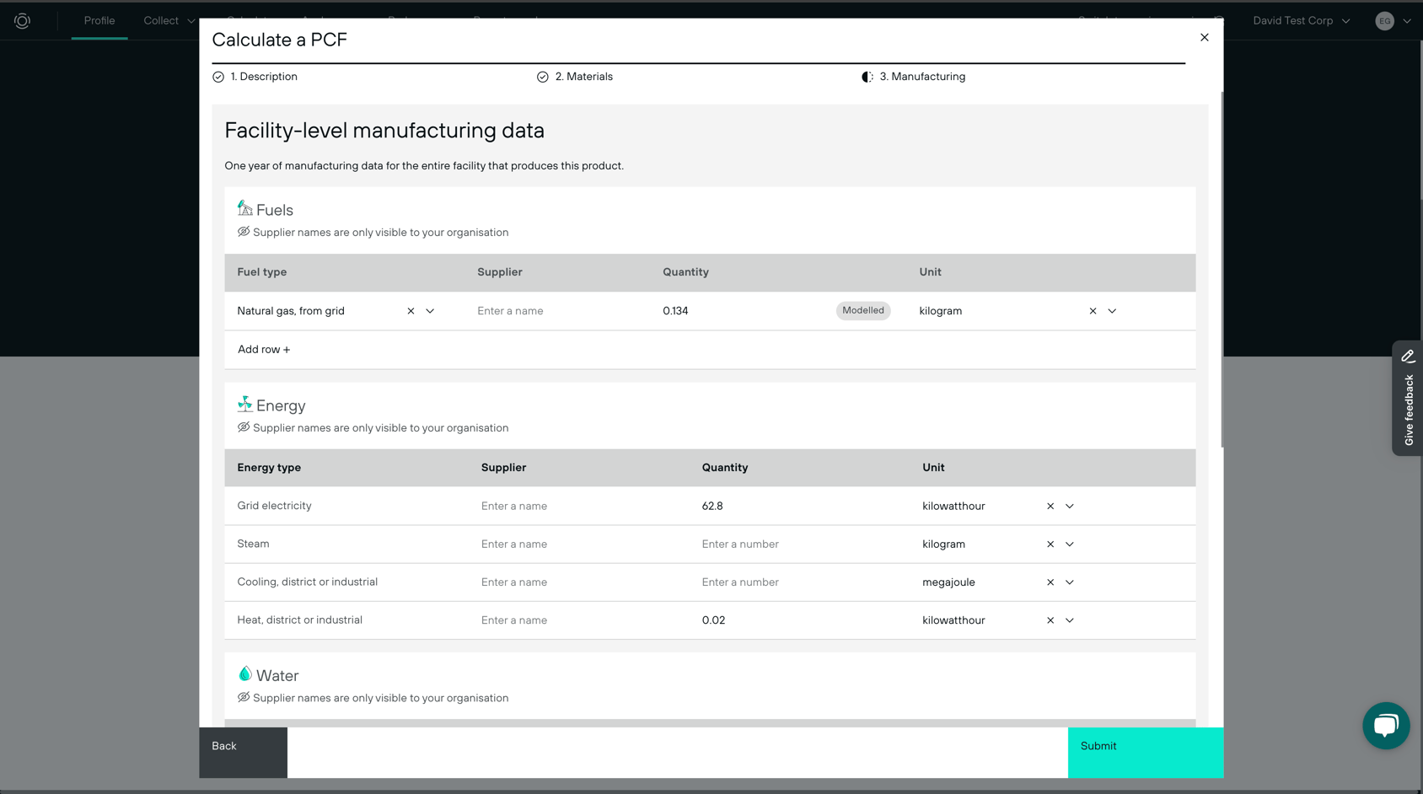Screen dimensions: 1423x794
Task: Clear the Heat kilowatthour unit
Action: coord(1050,620)
